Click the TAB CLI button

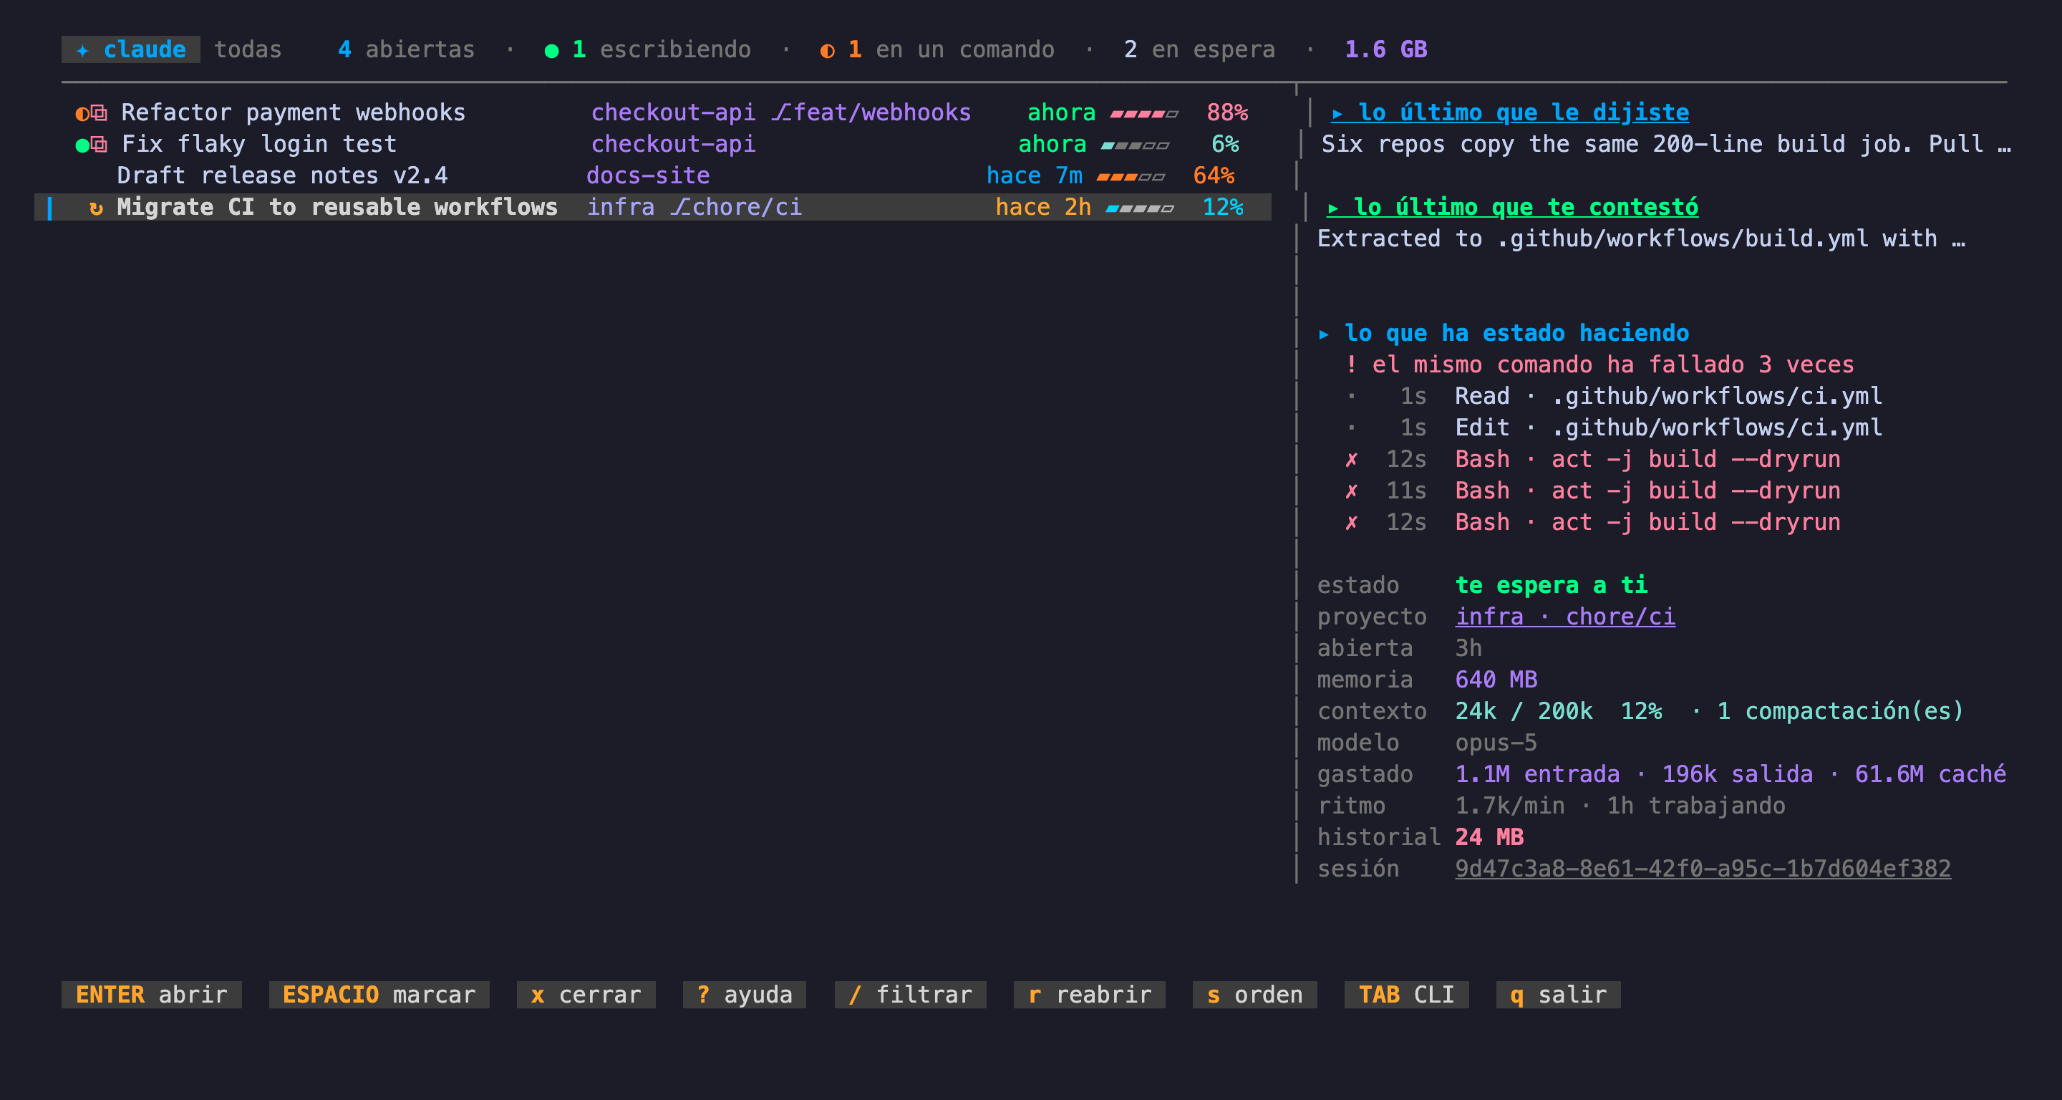click(1406, 994)
